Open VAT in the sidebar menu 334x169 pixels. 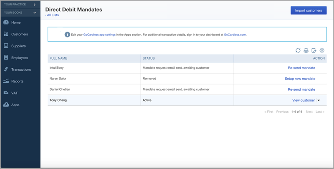(15, 93)
